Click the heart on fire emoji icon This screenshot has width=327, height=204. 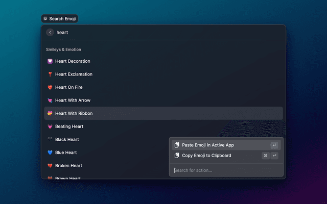tap(50, 87)
